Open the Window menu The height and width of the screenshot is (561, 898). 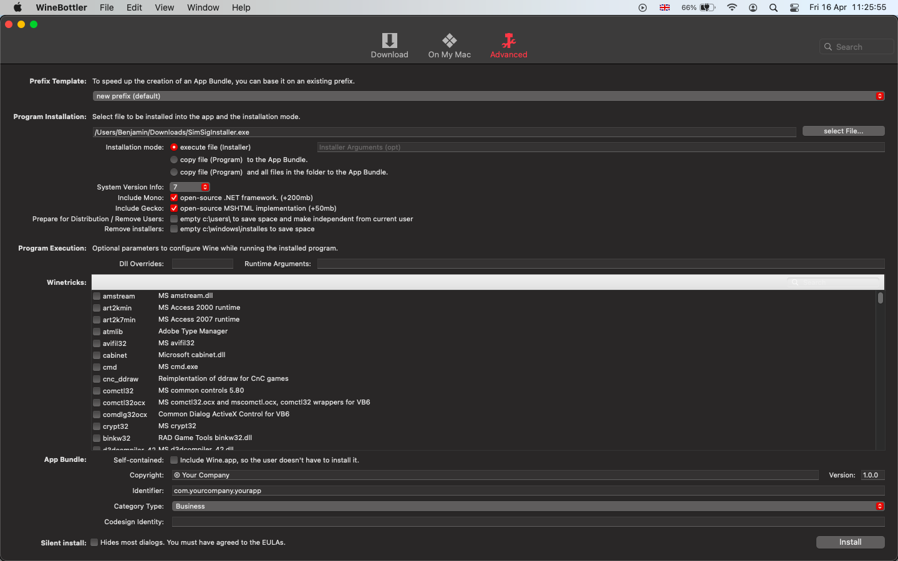coord(203,7)
